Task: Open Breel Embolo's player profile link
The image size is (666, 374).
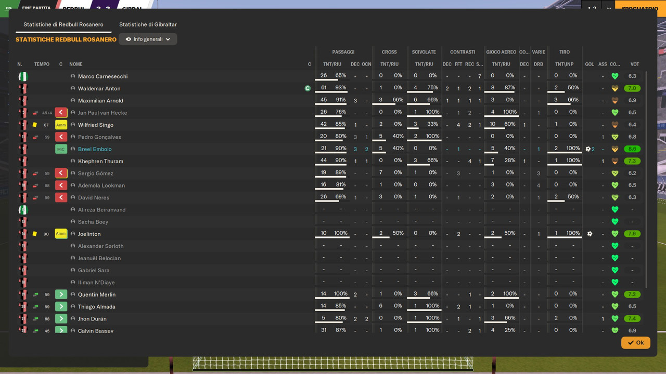Action: point(95,149)
